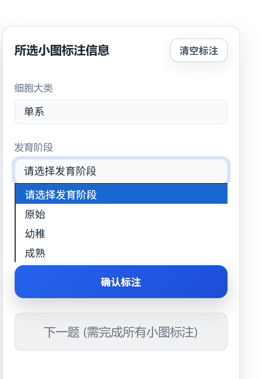This screenshot has height=379, width=260.
Task: Set developmental stage to 成熟
Action: (121, 253)
